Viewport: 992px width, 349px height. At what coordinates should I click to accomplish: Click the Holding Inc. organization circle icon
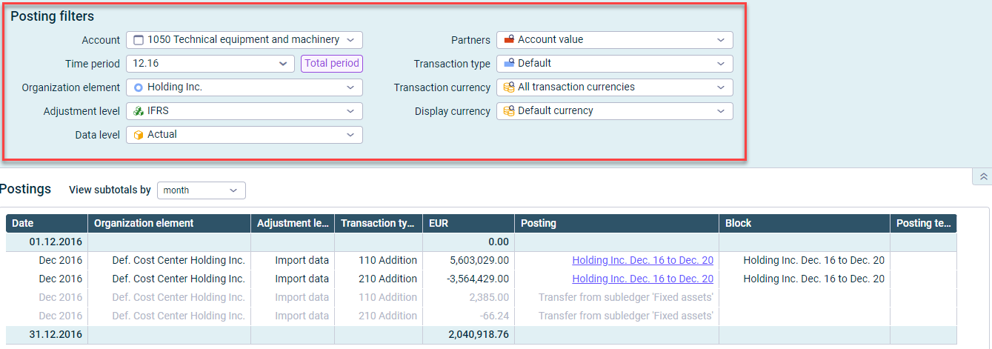139,87
